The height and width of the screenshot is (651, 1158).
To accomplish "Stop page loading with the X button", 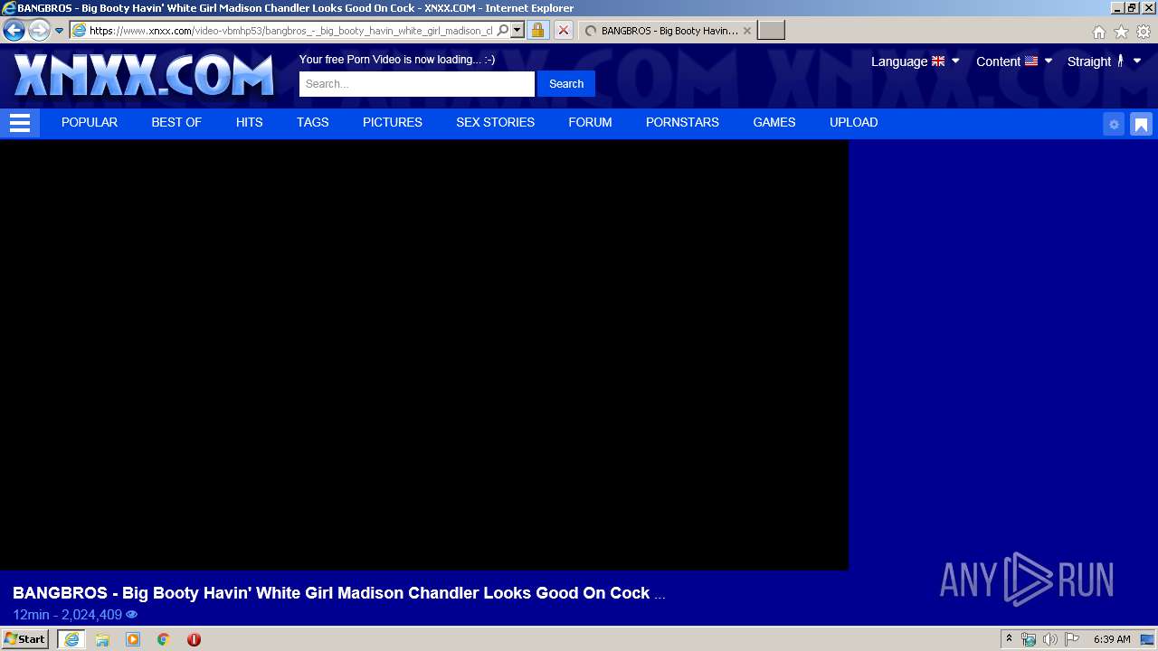I will pos(563,30).
